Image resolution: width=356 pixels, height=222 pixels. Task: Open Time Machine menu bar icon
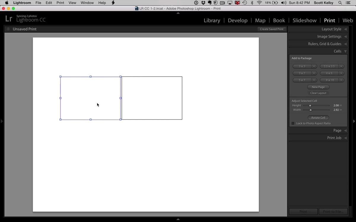pos(244,3)
